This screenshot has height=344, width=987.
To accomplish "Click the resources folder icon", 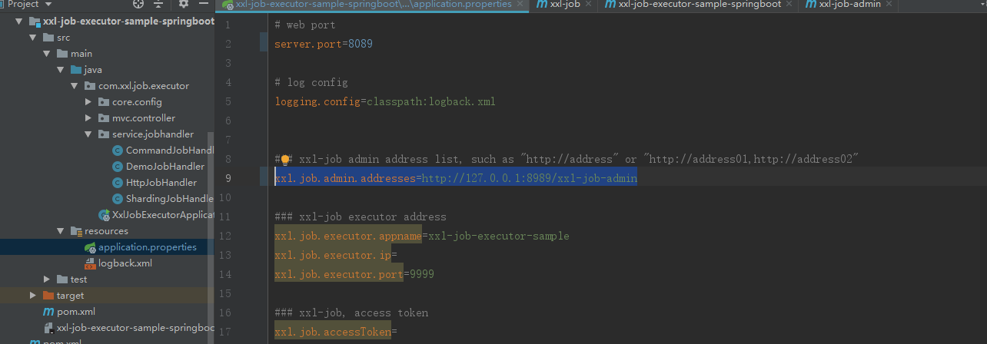I will (x=76, y=231).
